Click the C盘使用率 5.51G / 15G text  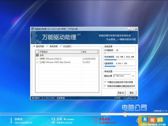116,64
